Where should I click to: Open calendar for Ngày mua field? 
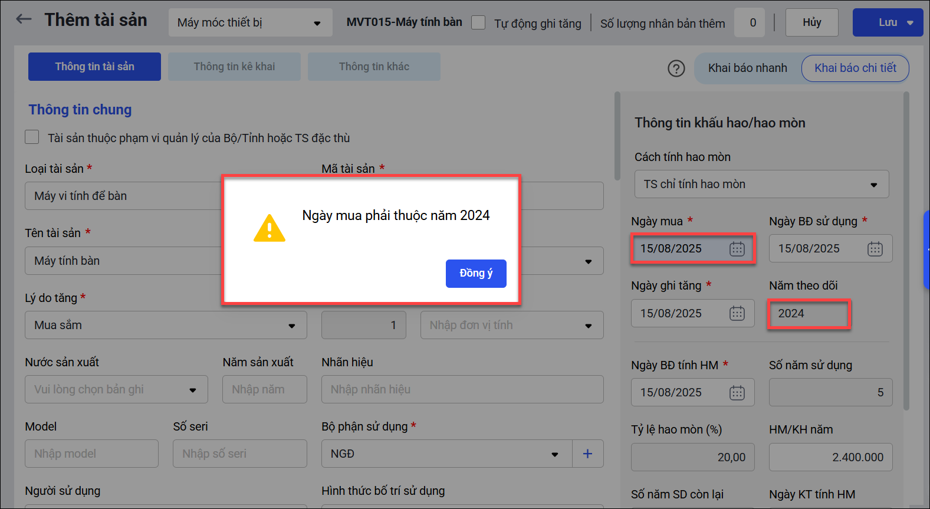pos(737,249)
